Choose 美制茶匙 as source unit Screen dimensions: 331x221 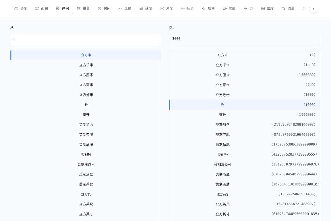click(x=86, y=184)
